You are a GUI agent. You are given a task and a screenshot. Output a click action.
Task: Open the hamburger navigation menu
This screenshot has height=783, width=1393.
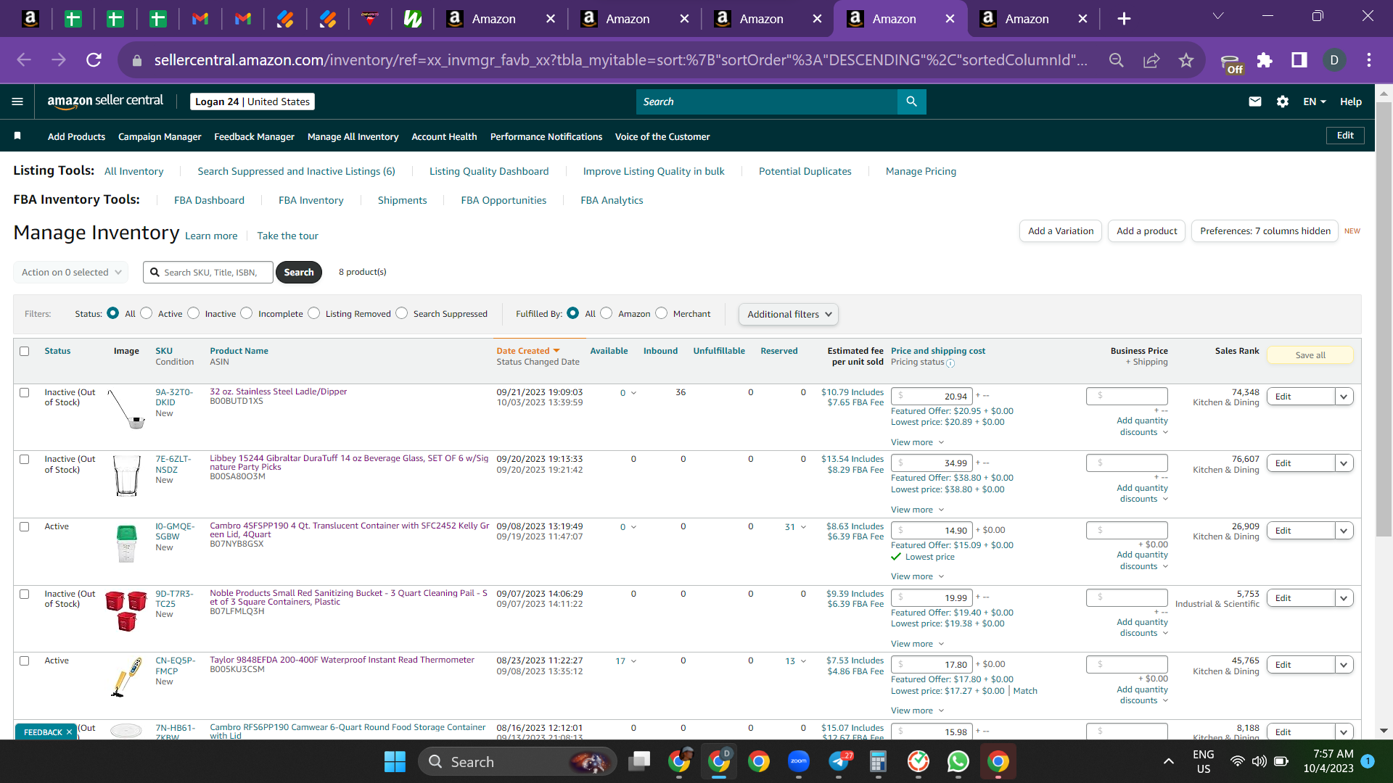17,101
